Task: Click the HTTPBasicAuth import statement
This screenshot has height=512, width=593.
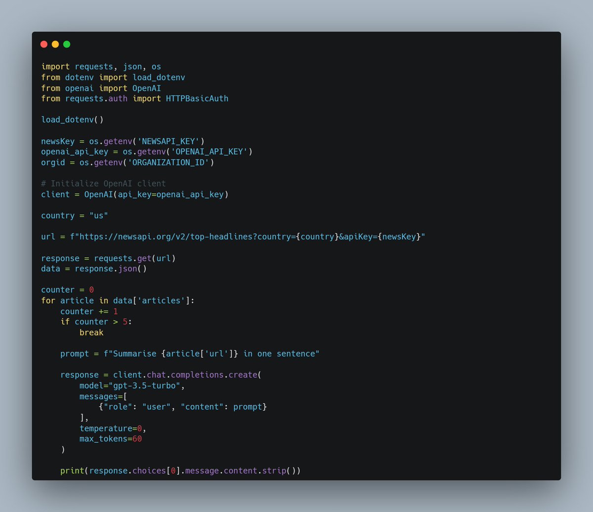Action: 134,98
